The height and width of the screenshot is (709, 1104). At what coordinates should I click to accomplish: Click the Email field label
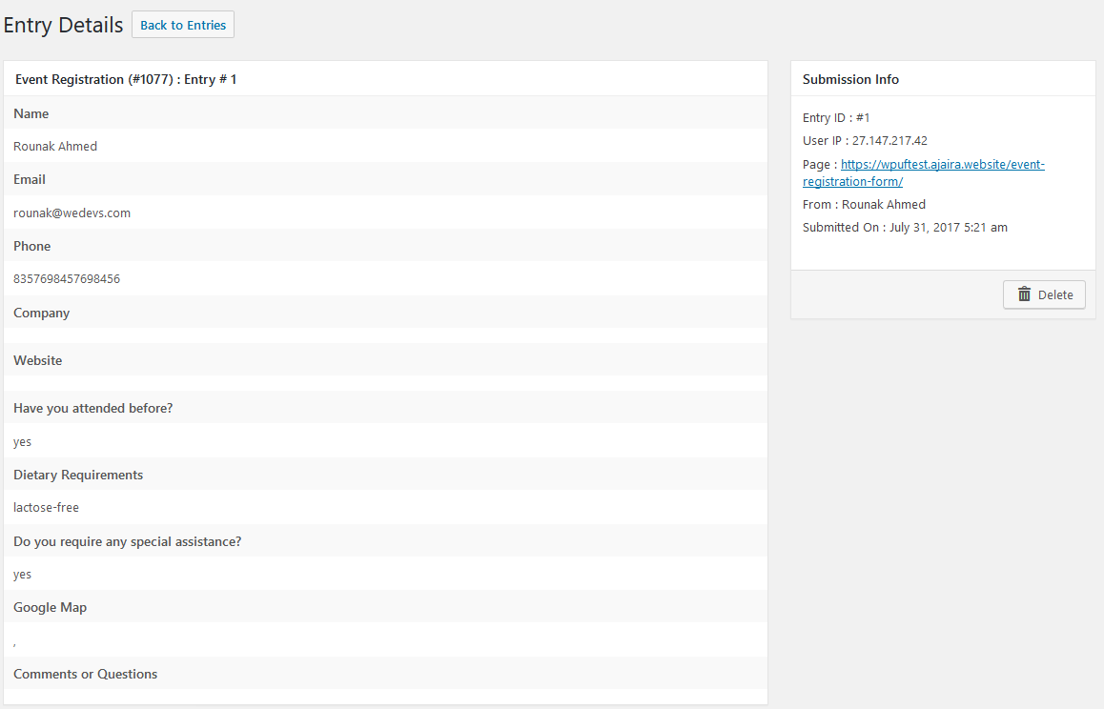pyautogui.click(x=30, y=179)
